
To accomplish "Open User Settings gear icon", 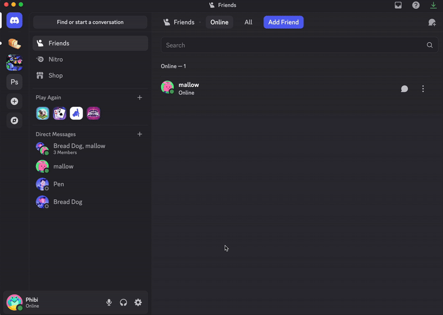I will click(138, 302).
